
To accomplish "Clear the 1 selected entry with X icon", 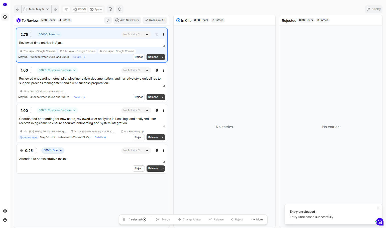I will (145, 219).
